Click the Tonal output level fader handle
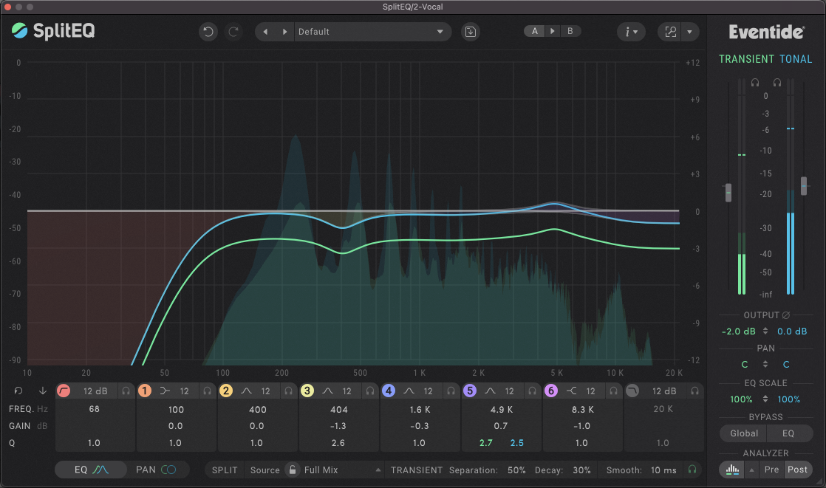826x488 pixels. (804, 186)
